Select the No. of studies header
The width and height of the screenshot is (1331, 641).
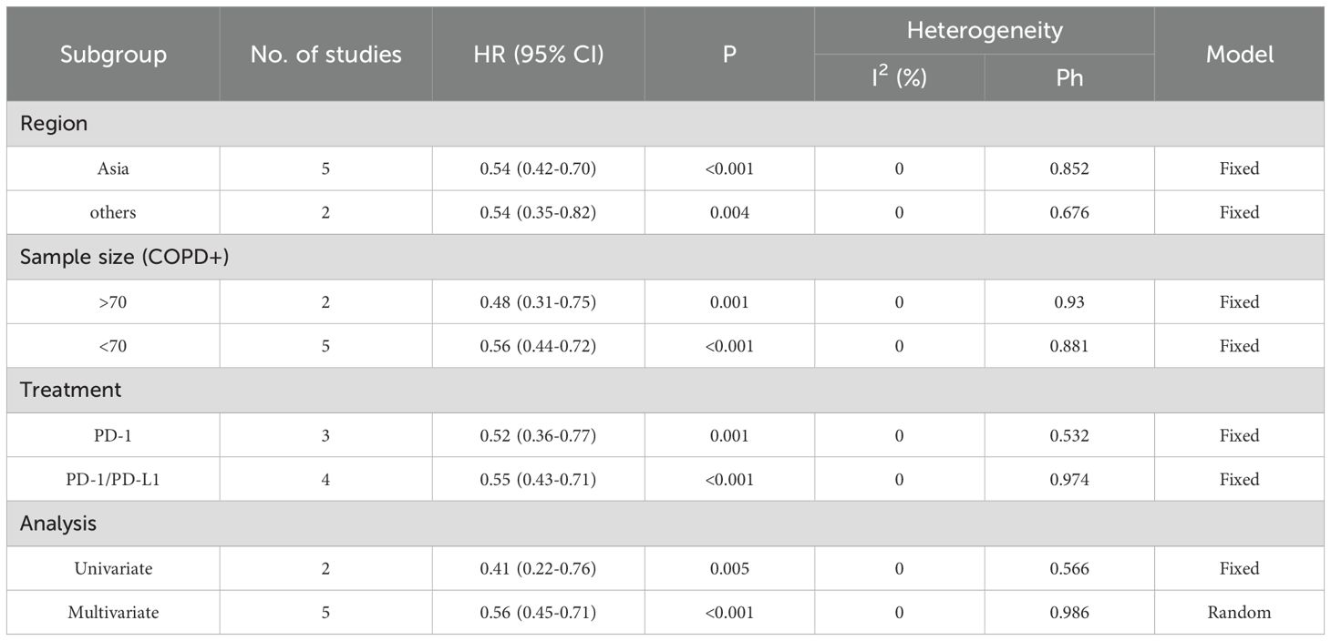[325, 55]
